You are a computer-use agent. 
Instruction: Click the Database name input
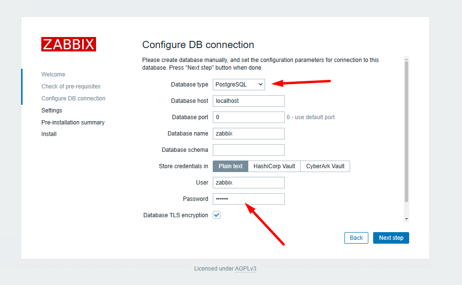click(x=249, y=134)
